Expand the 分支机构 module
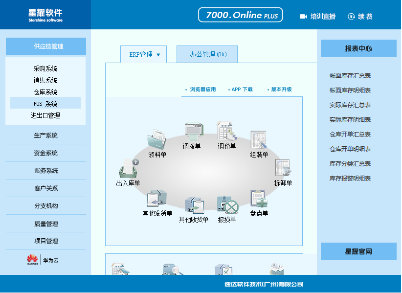402x293 pixels. (x=46, y=206)
